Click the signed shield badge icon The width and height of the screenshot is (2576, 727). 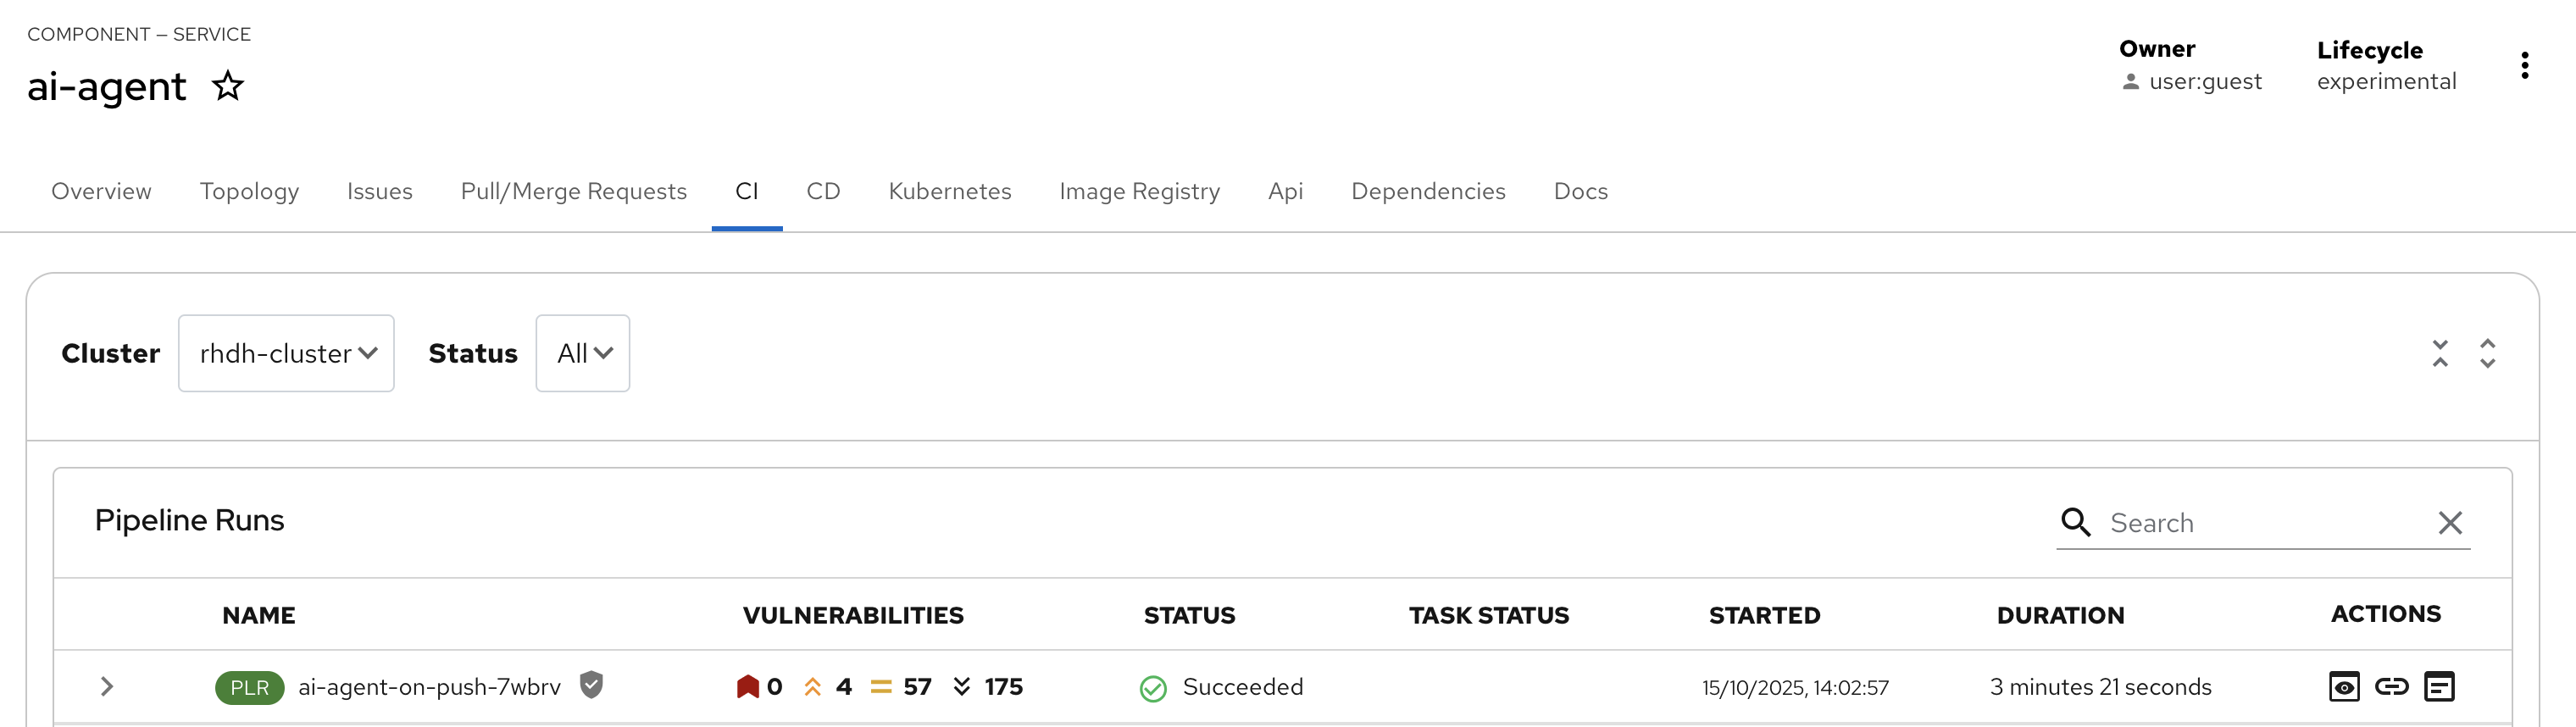point(591,685)
